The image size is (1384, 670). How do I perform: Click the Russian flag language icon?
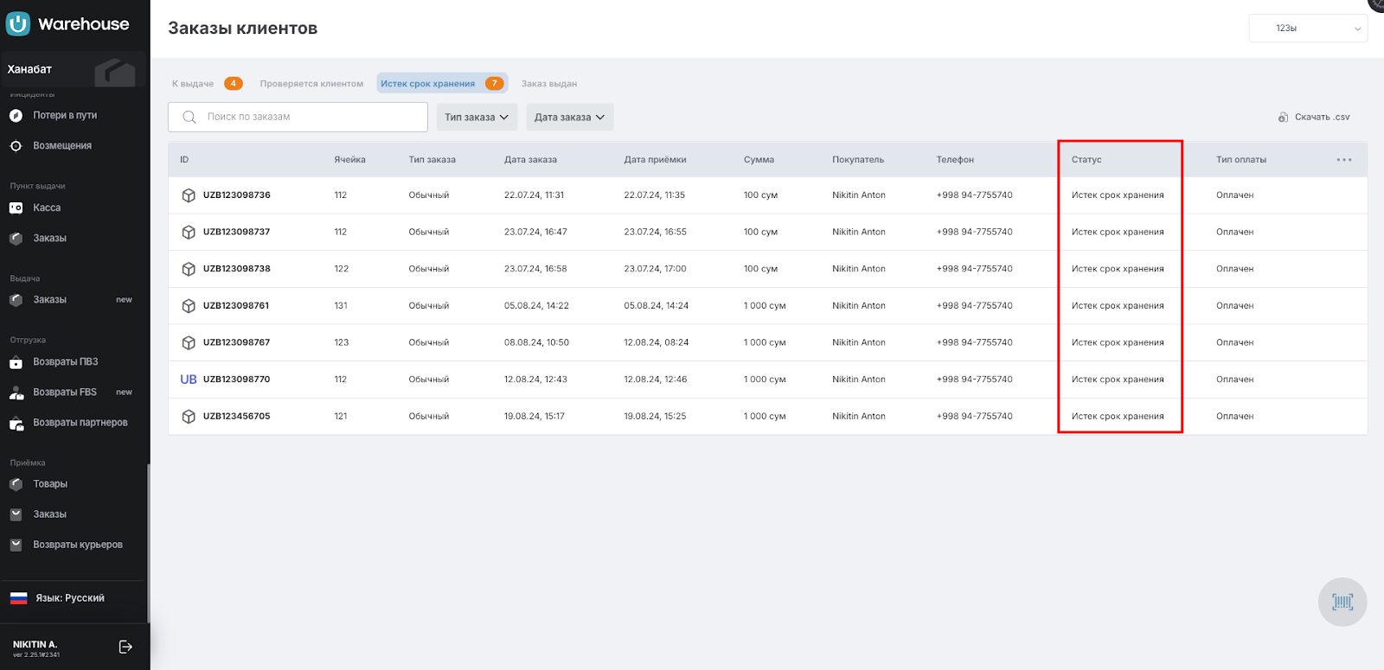18,598
